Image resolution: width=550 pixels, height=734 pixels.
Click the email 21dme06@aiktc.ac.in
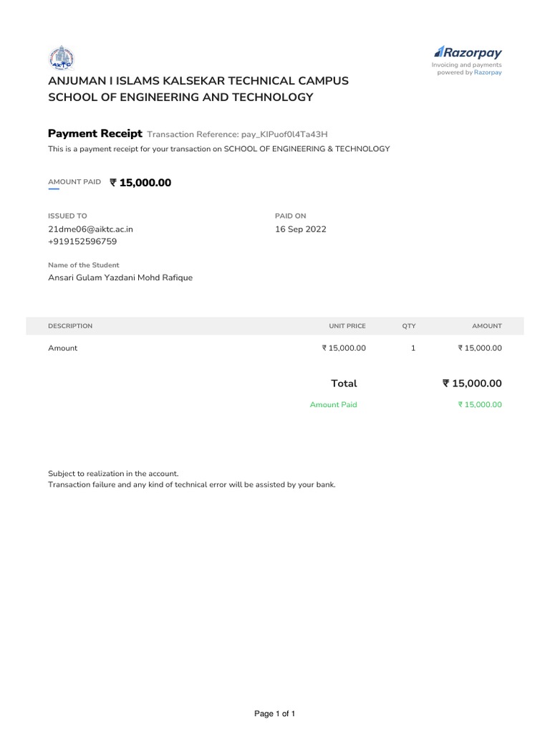(90, 229)
